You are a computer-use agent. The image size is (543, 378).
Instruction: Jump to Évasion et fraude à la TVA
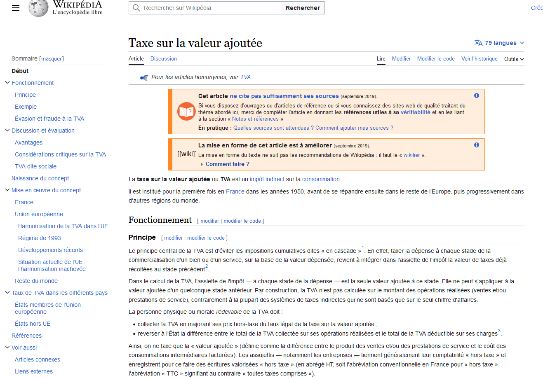tap(49, 119)
